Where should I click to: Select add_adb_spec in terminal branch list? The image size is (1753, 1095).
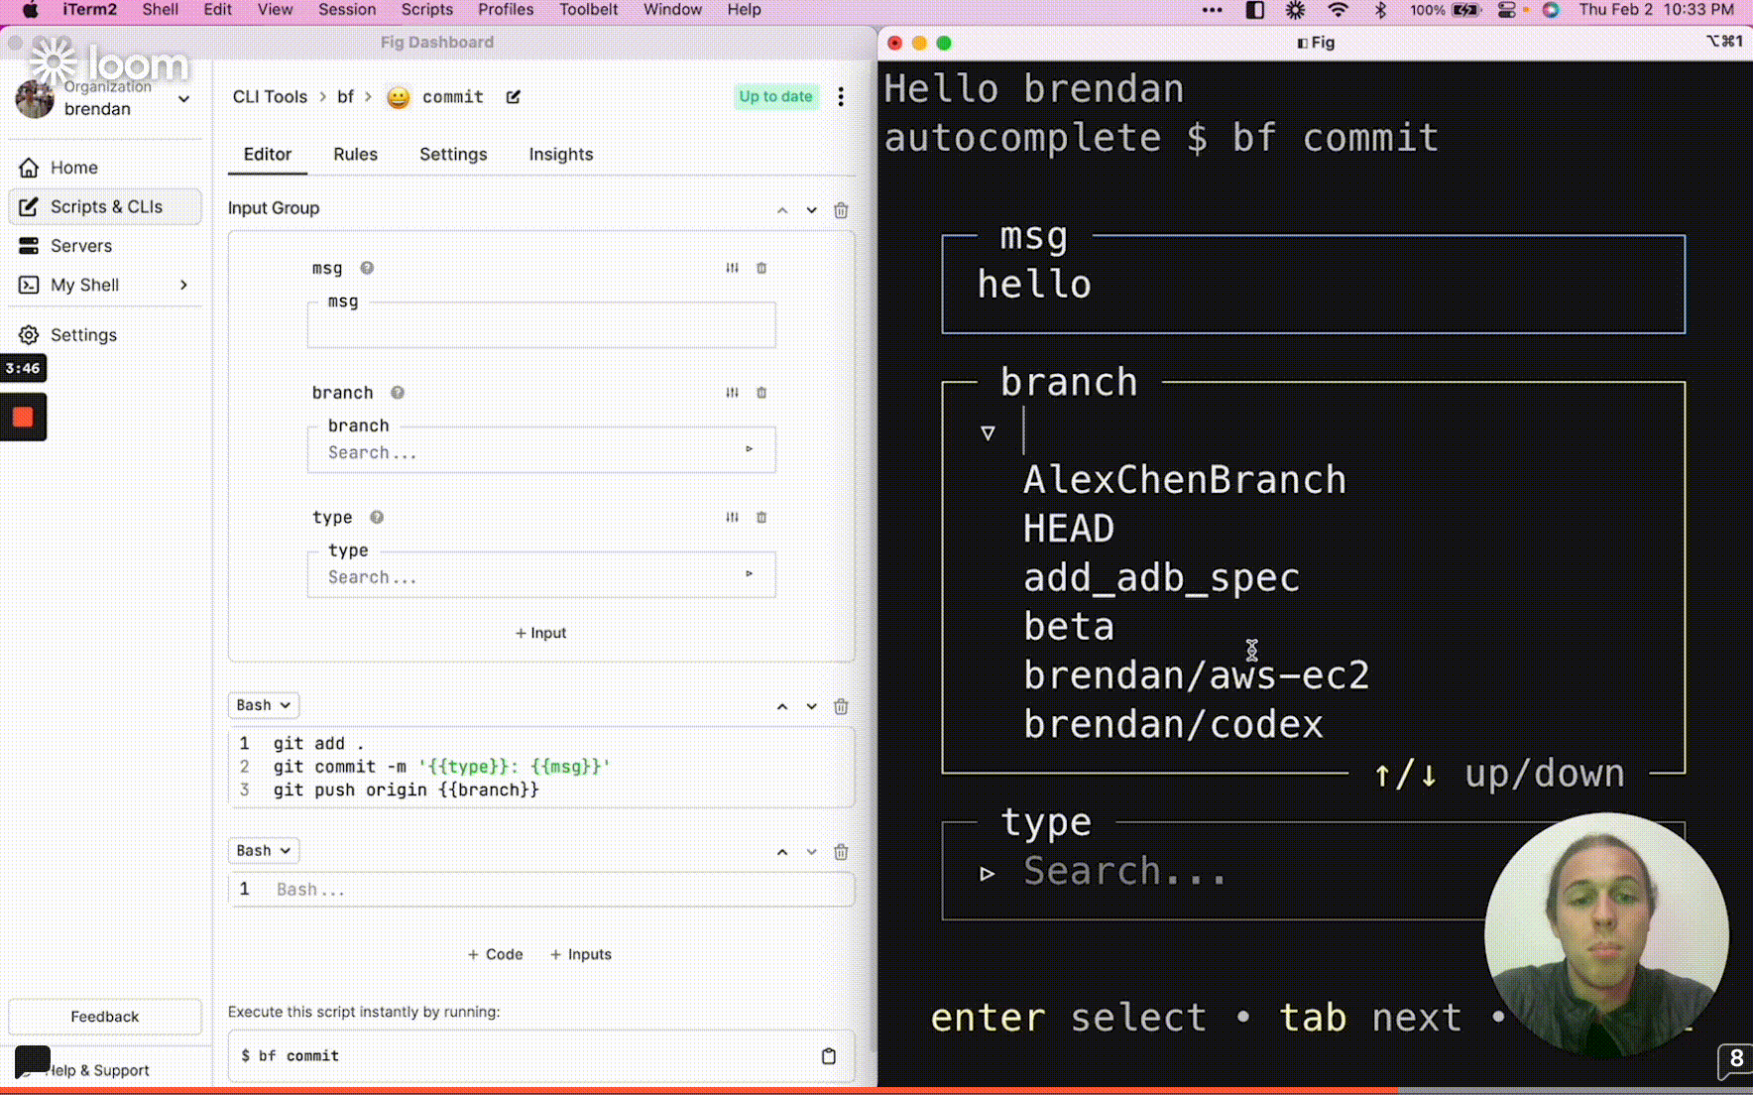coord(1161,578)
